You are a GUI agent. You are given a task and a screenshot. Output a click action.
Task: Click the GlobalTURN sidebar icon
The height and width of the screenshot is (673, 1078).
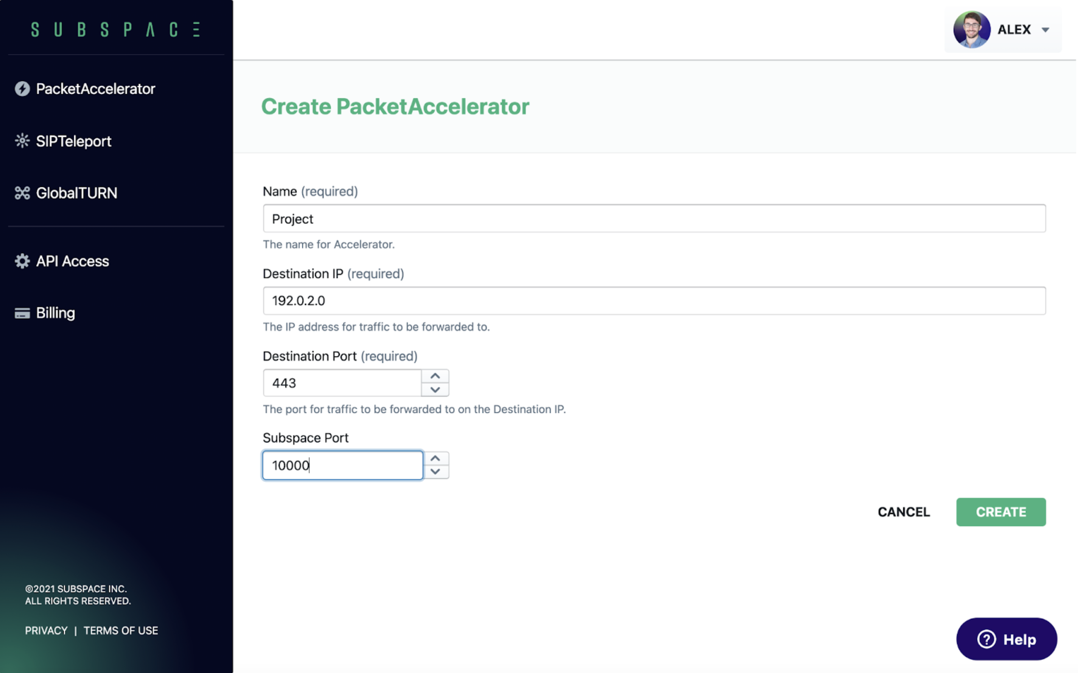[x=22, y=193]
